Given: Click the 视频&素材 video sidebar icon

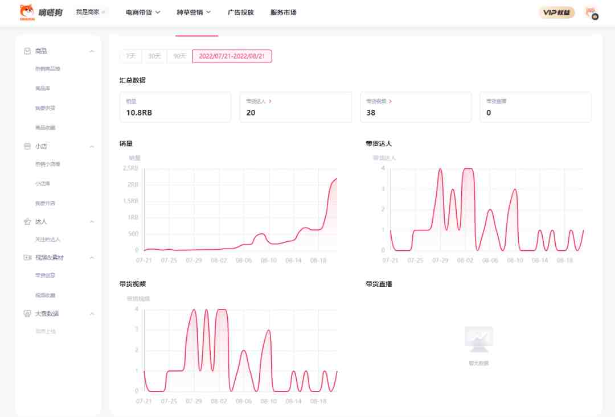Looking at the screenshot, I should click(27, 258).
